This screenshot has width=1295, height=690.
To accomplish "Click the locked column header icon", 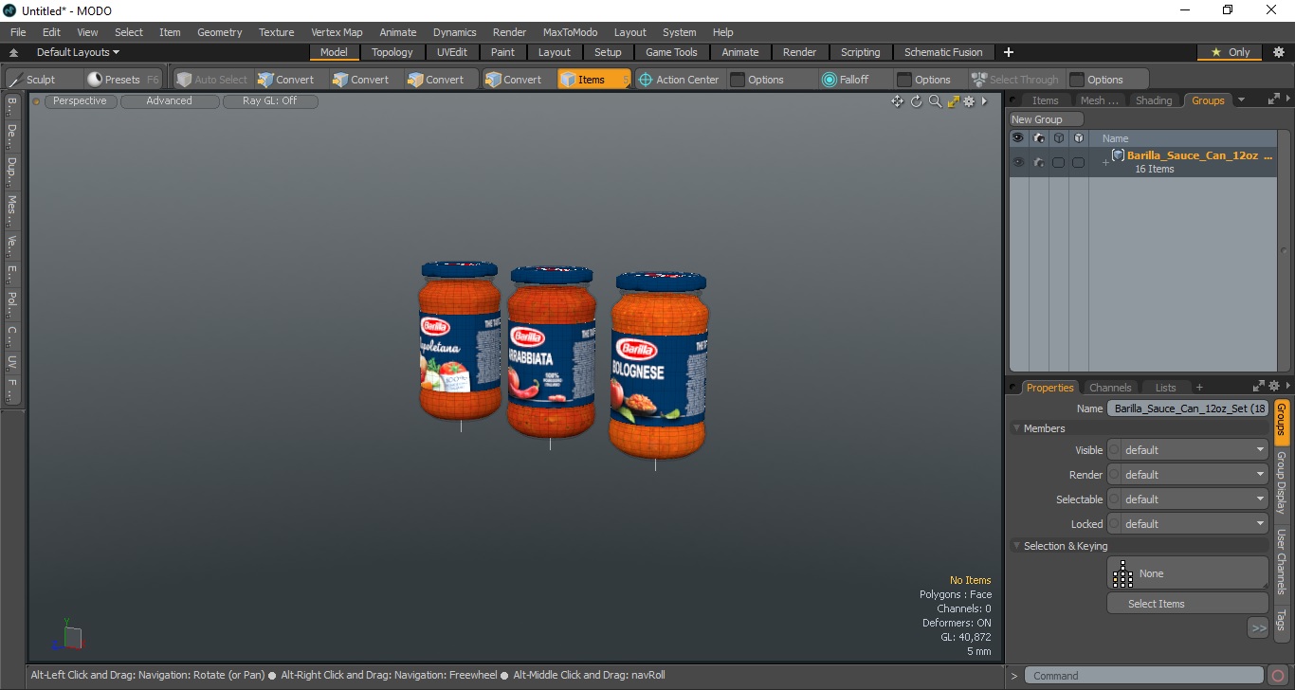I will (1079, 138).
